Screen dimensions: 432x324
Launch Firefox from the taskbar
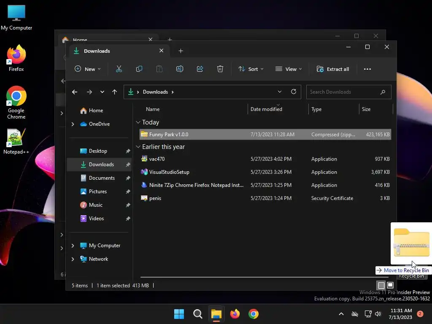tap(235, 314)
